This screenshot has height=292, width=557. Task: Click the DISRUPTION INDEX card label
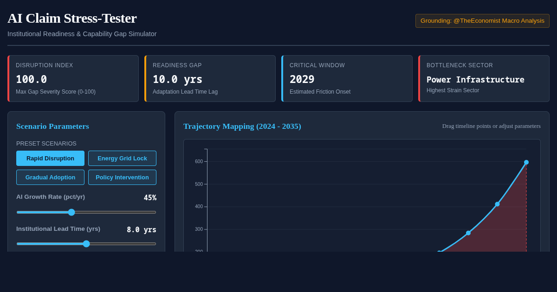tap(45, 65)
